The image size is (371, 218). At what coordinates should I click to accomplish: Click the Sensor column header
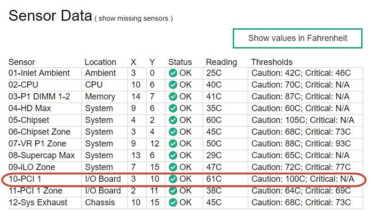coord(22,62)
